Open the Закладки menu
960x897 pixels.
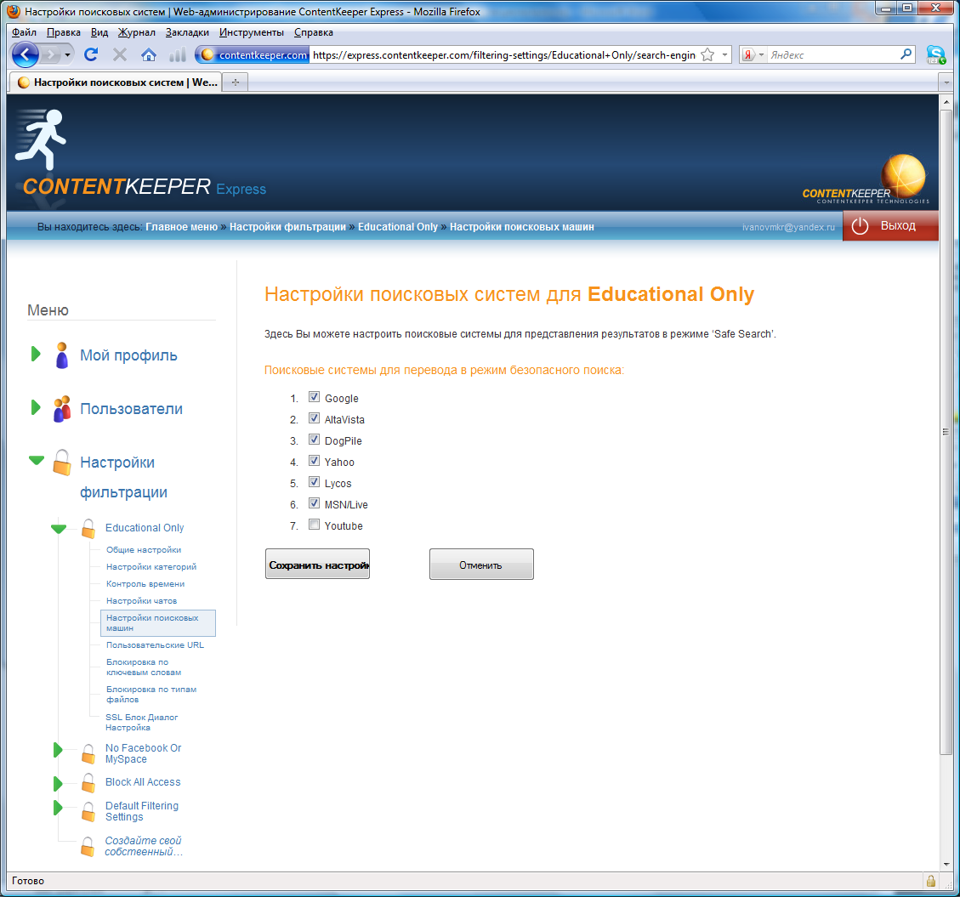tap(187, 32)
